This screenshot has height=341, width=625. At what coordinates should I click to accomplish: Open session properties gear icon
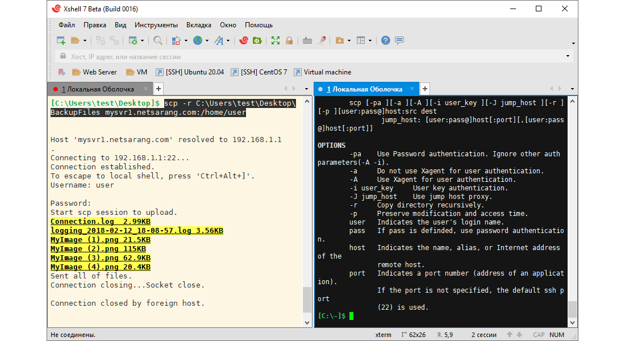coord(133,40)
